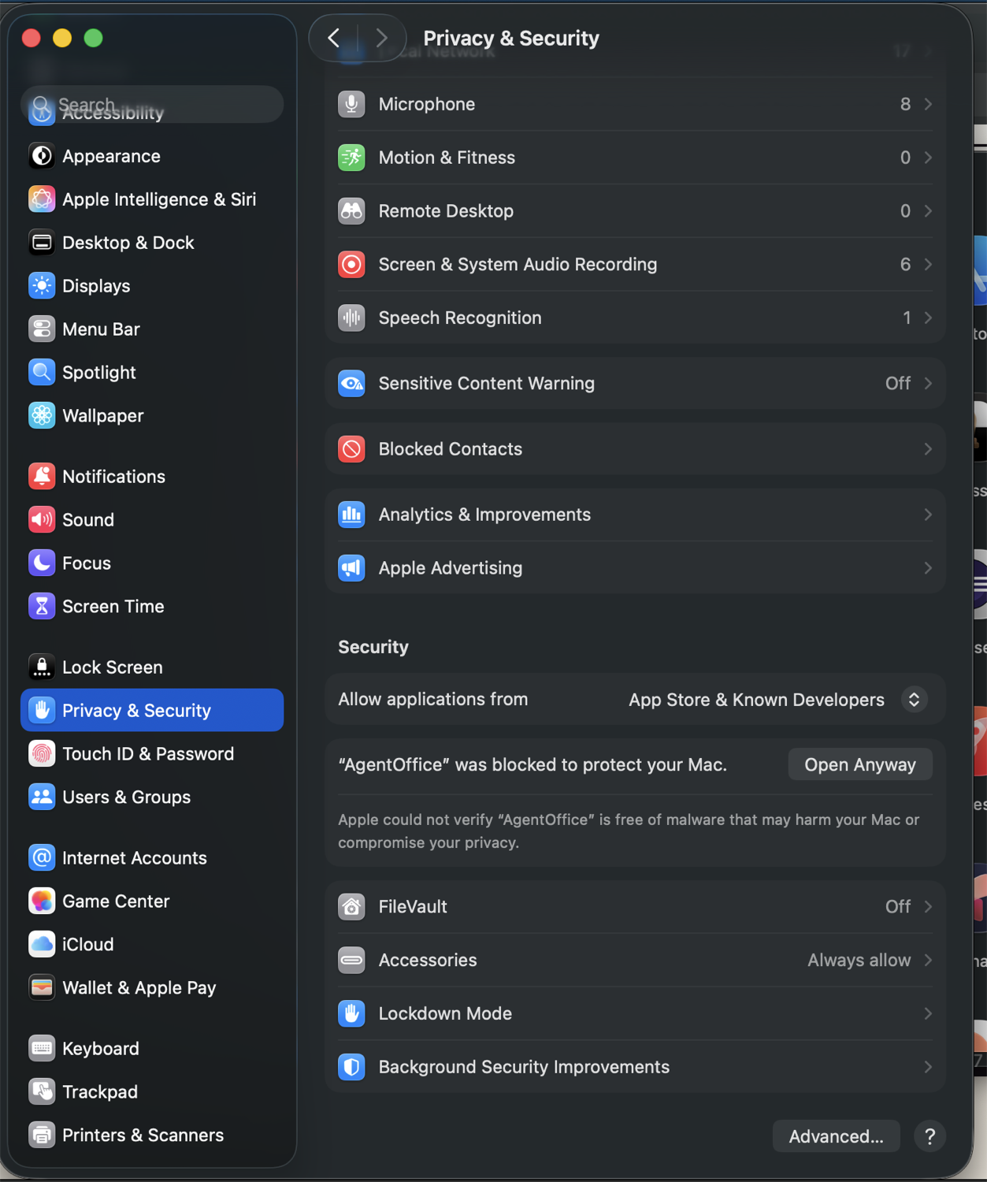Click the Motion & Fitness runner icon

tap(351, 158)
